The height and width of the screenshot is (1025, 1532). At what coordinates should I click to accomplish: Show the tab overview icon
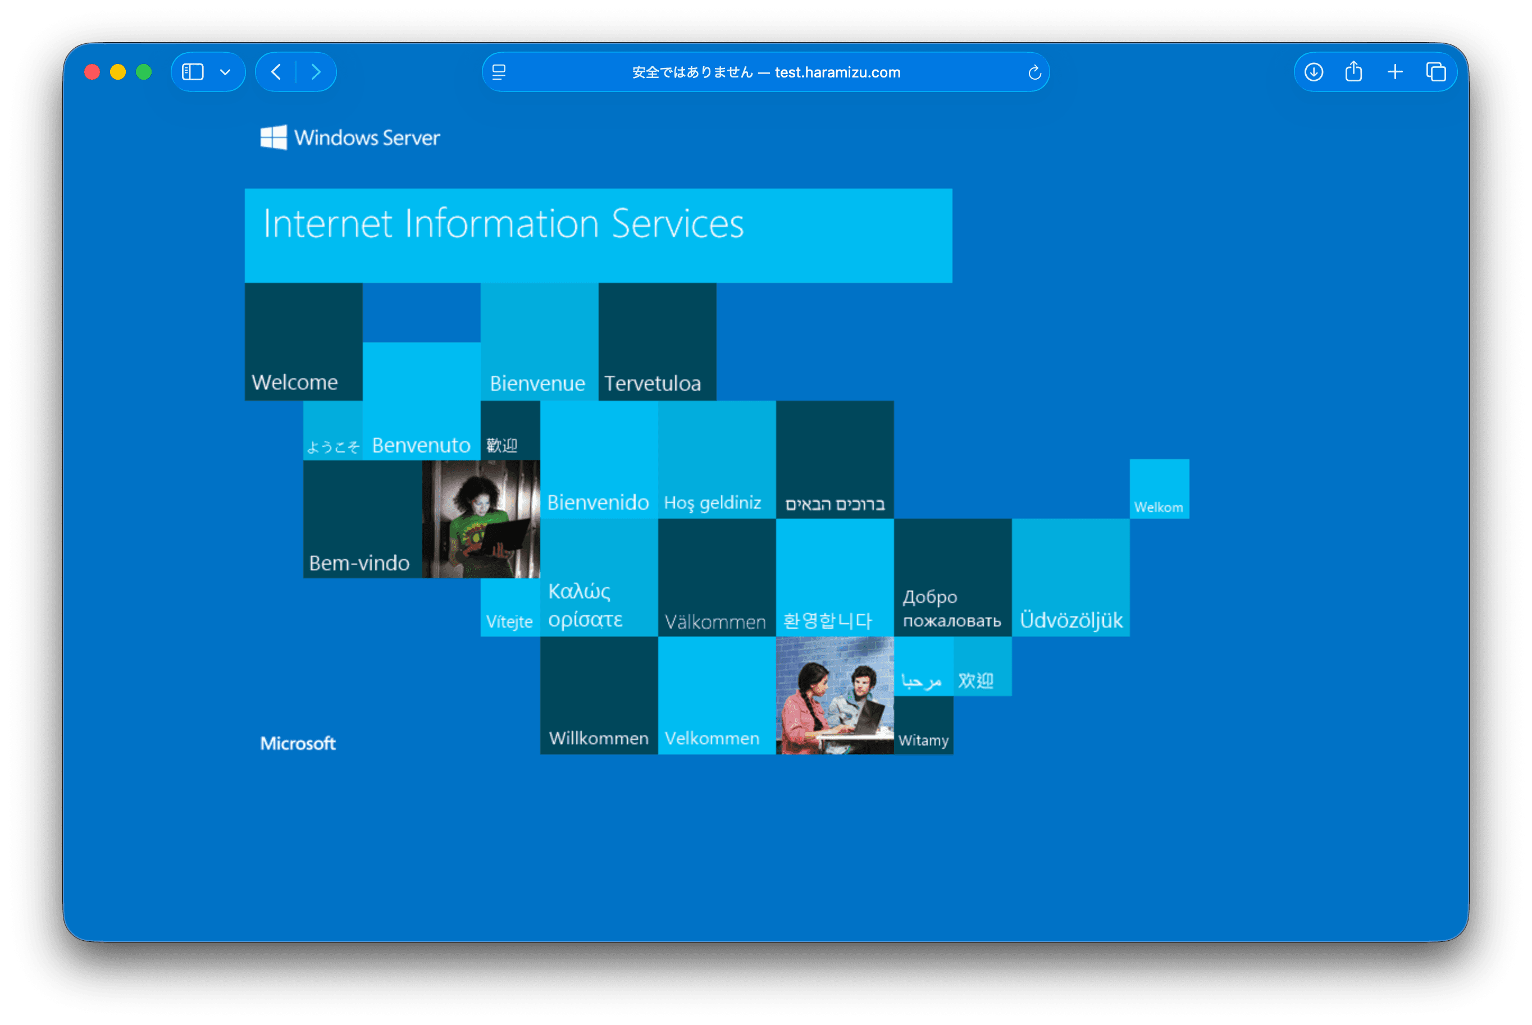point(1436,72)
